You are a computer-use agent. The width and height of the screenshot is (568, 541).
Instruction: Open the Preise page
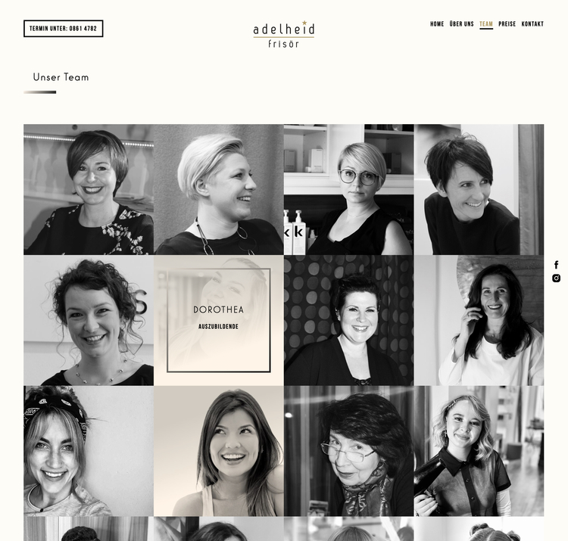507,24
